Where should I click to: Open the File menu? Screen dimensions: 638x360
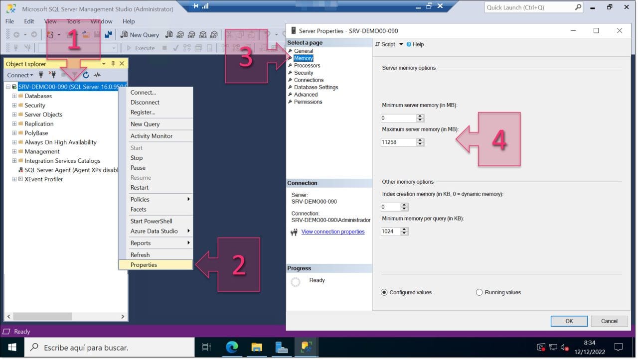pos(9,21)
